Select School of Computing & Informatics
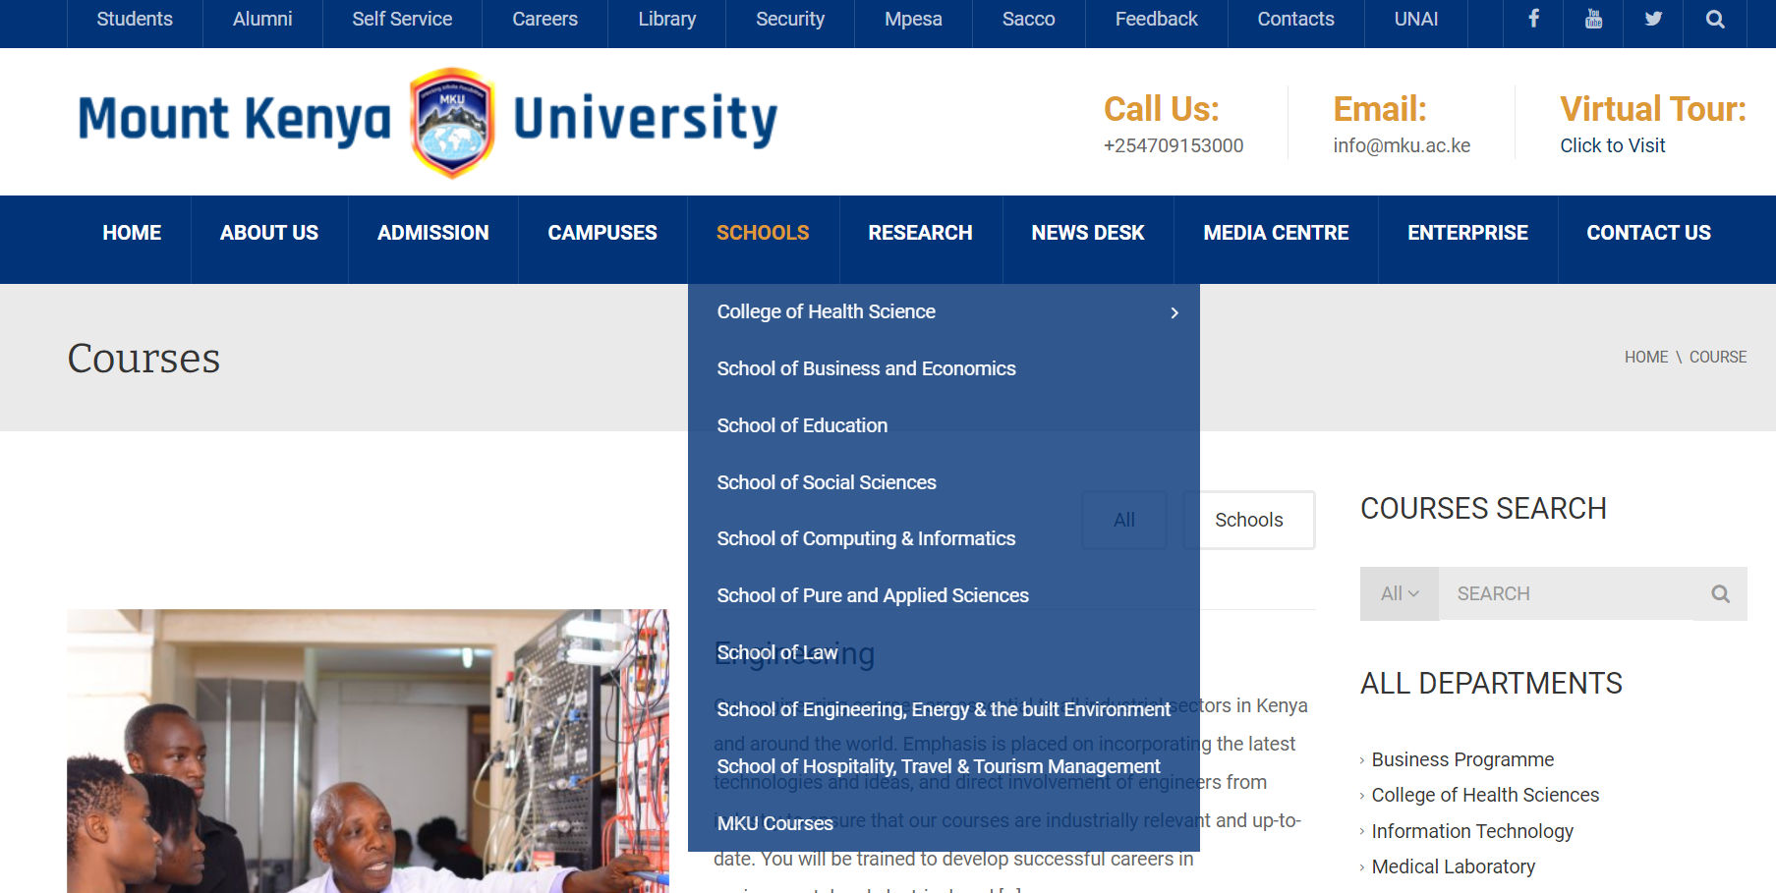 click(866, 538)
